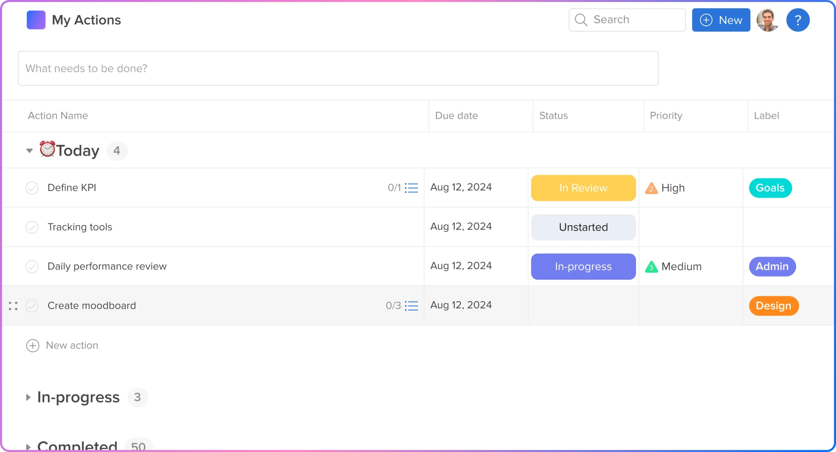Click the Due date column header
The image size is (836, 452).
456,116
